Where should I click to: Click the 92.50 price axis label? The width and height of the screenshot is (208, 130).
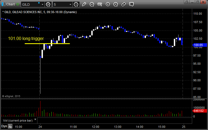point(197,72)
